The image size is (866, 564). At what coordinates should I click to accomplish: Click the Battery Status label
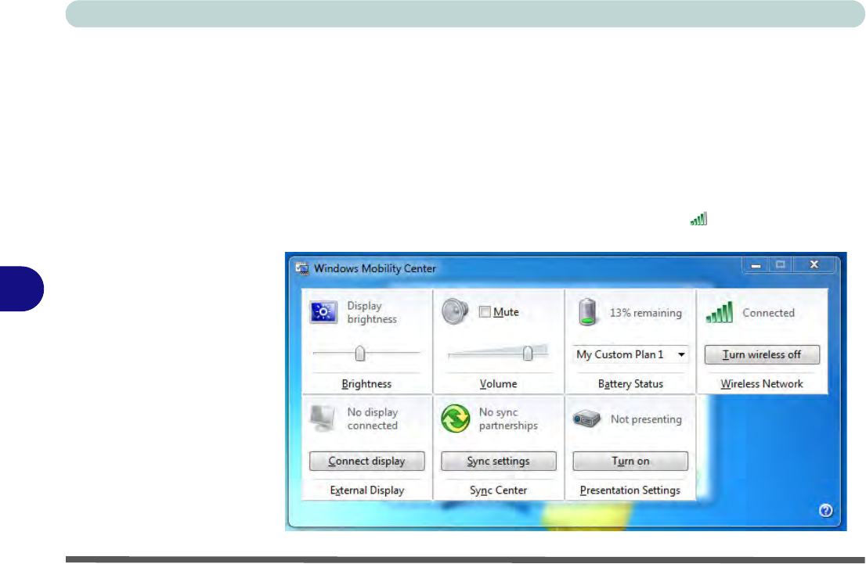(x=630, y=383)
